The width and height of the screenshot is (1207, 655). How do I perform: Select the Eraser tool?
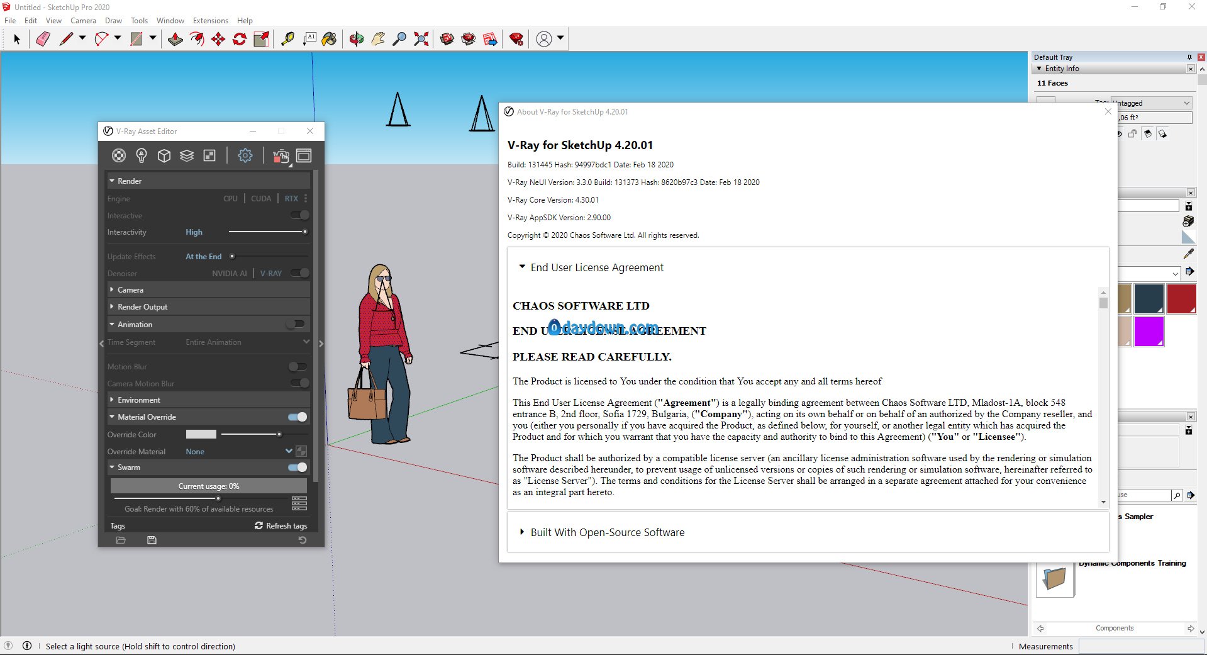click(43, 39)
